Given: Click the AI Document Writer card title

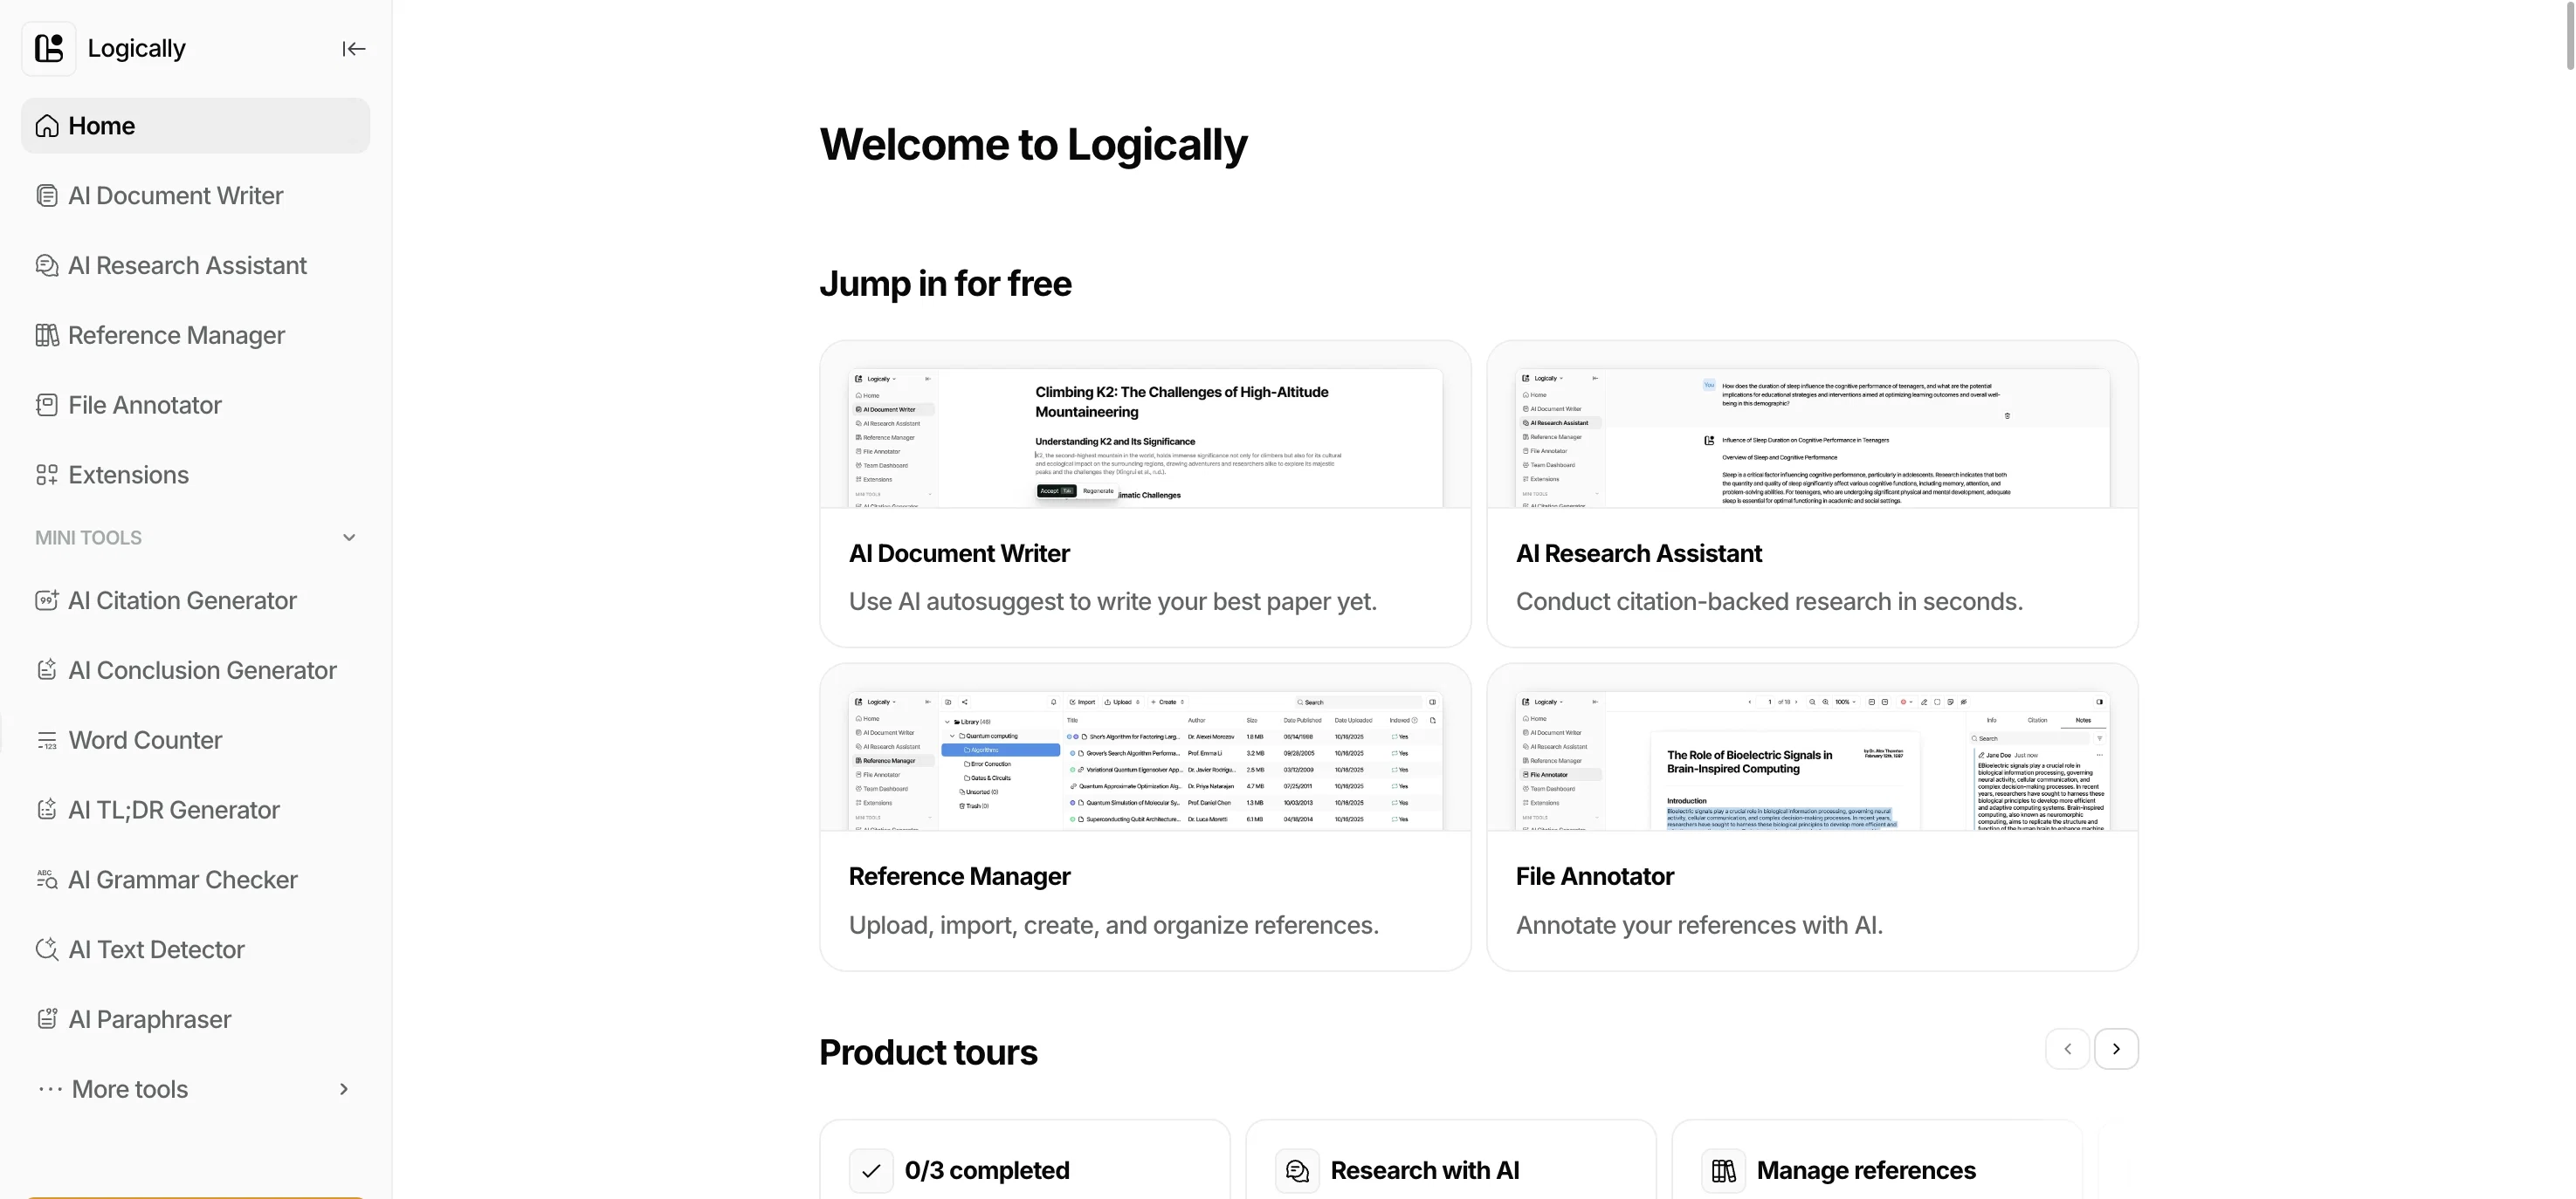Looking at the screenshot, I should tap(959, 553).
